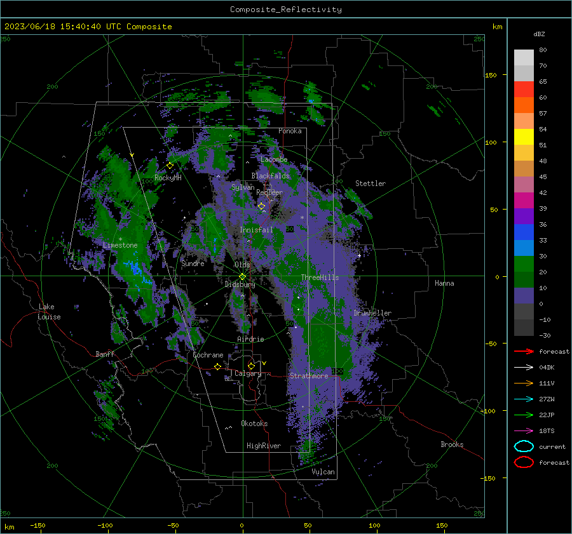Click the yellow diamond marker at RedDeer
The width and height of the screenshot is (572, 534).
pyautogui.click(x=262, y=206)
